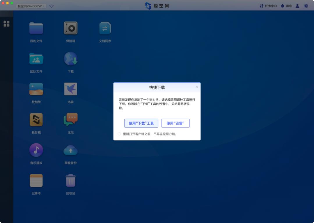
Task: Open the 我的文件 folder icon
Action: click(x=36, y=28)
